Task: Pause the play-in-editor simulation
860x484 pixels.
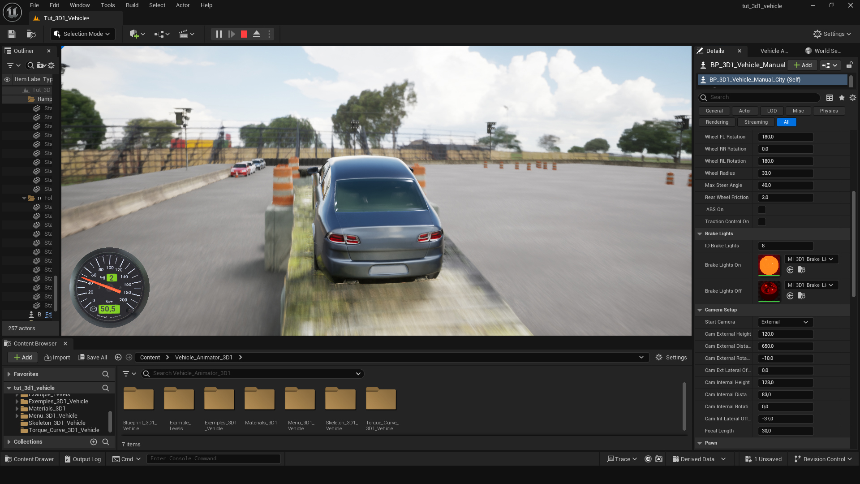Action: [x=219, y=34]
